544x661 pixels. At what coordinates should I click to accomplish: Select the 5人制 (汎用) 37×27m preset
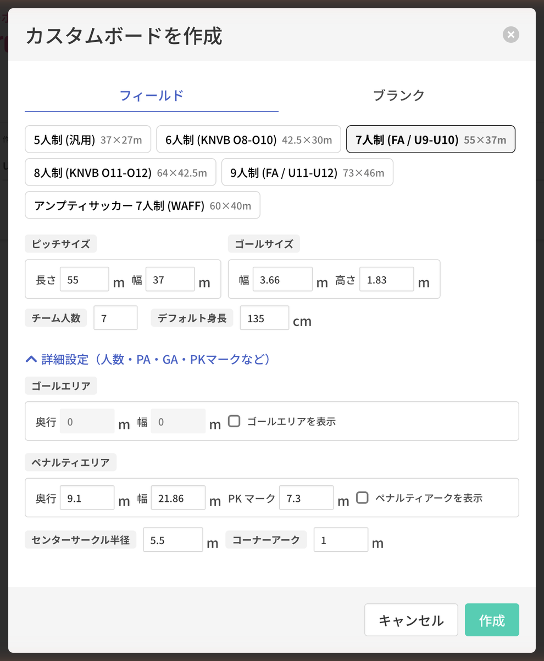tap(88, 139)
